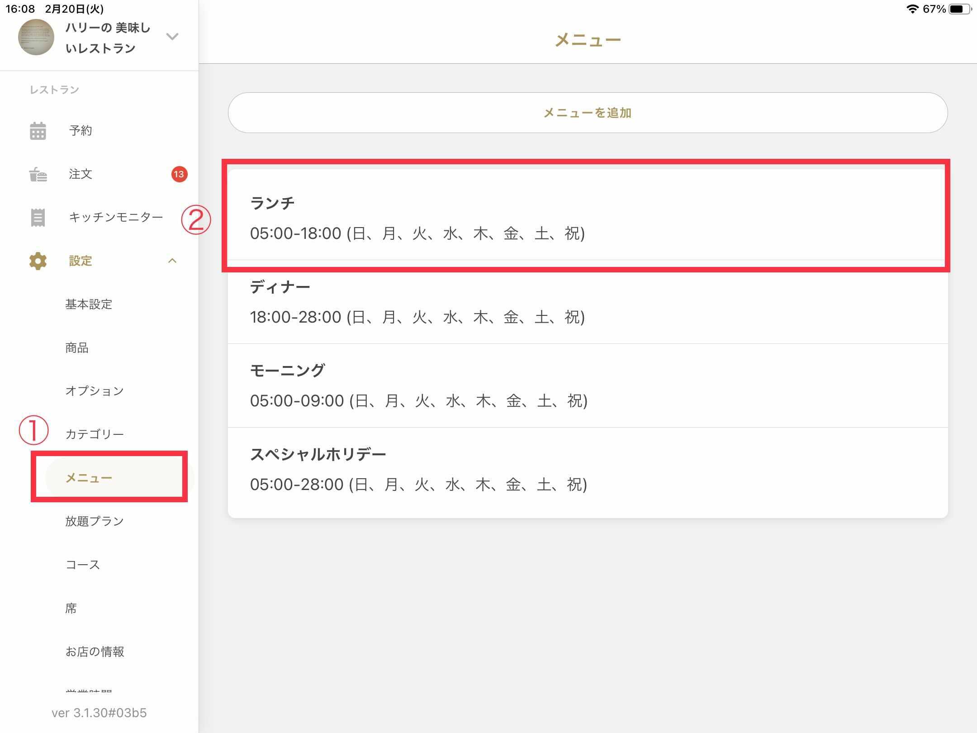977x733 pixels.
Task: Select 設定 in the sidebar
Action: click(81, 261)
